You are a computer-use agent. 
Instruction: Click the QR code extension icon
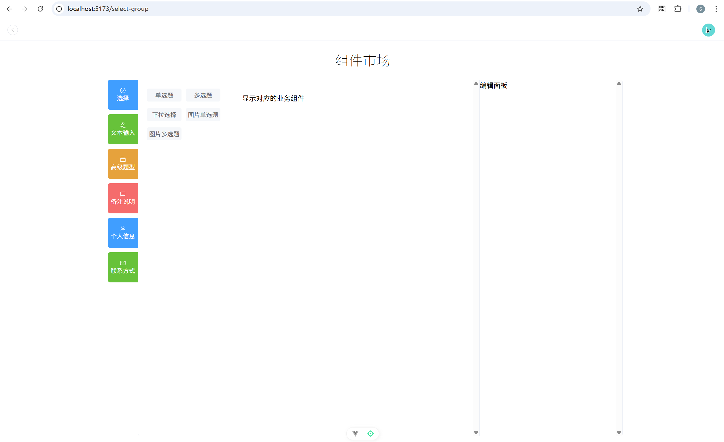(x=662, y=9)
